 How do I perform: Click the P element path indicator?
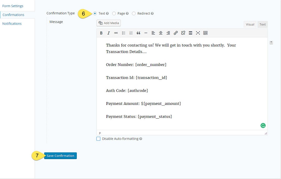pyautogui.click(x=100, y=133)
